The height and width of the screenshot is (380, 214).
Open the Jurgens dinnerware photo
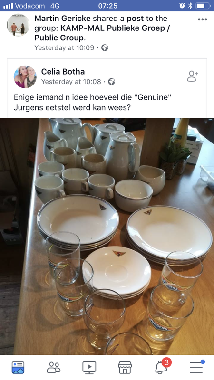(x=107, y=236)
